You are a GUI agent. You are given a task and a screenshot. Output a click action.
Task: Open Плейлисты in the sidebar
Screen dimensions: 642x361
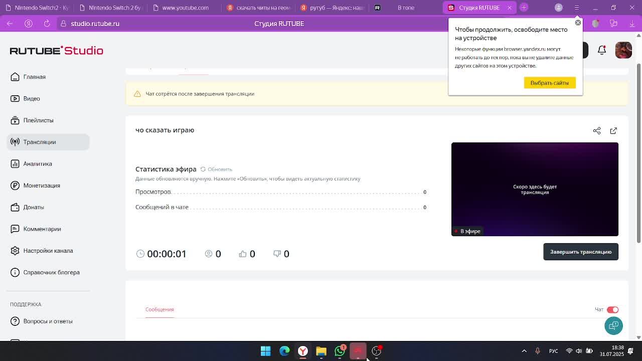point(48,120)
